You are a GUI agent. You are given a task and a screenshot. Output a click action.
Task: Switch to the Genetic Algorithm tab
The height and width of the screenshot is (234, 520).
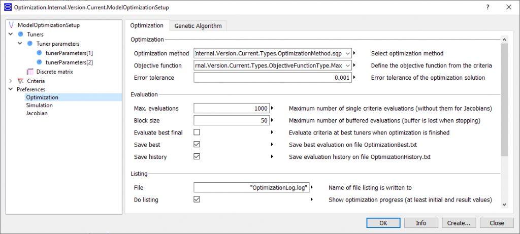pos(198,26)
